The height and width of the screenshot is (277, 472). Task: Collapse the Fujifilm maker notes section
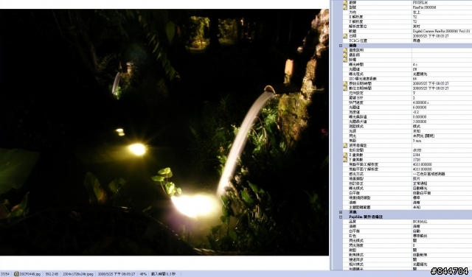tap(341, 217)
